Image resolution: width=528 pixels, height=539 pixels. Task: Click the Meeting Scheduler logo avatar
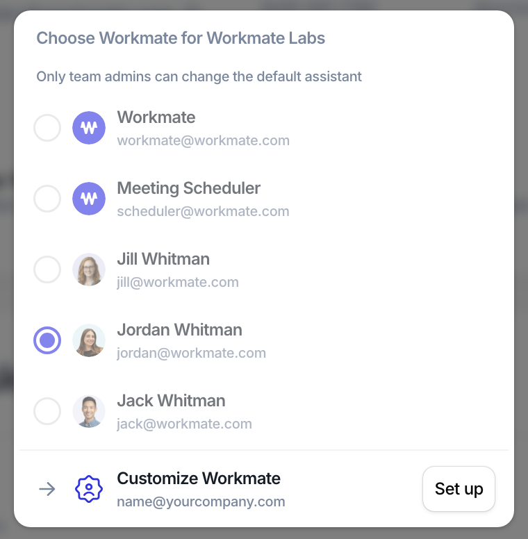pyautogui.click(x=89, y=199)
